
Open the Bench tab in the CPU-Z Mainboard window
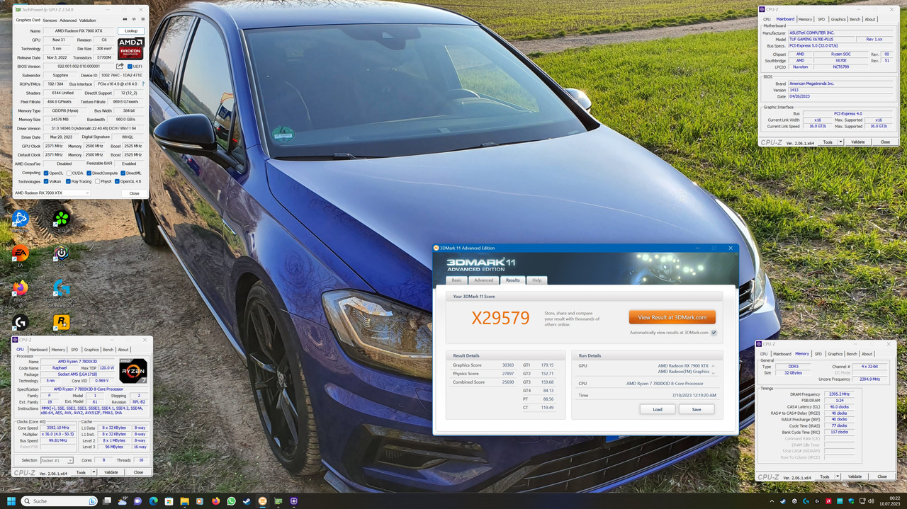(x=855, y=19)
